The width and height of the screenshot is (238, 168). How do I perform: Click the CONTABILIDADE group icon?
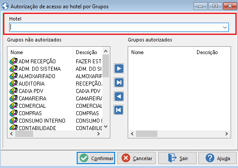(x=14, y=127)
